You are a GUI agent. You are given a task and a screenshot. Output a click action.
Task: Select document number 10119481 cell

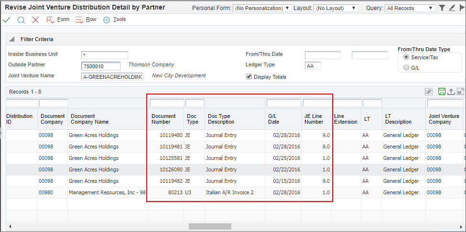pos(166,147)
